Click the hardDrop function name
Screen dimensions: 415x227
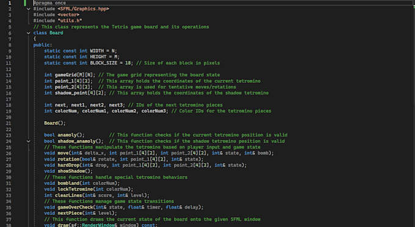click(x=68, y=166)
